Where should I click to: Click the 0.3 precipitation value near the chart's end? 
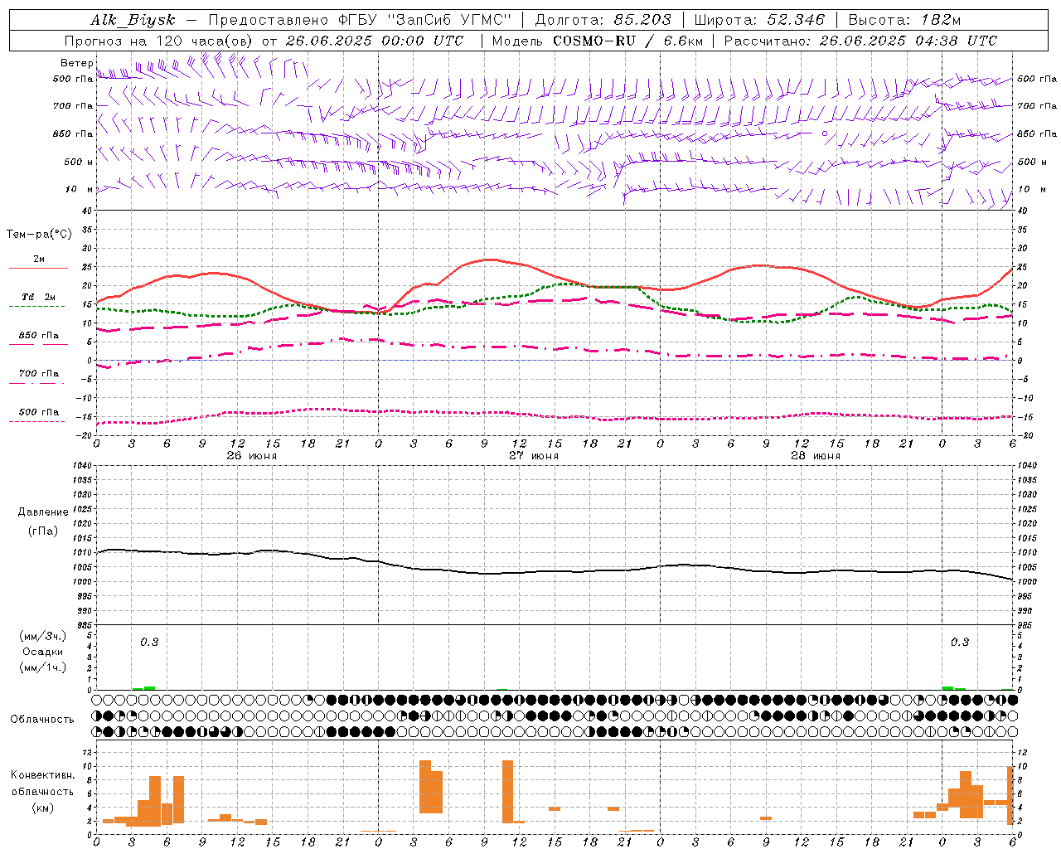(960, 642)
